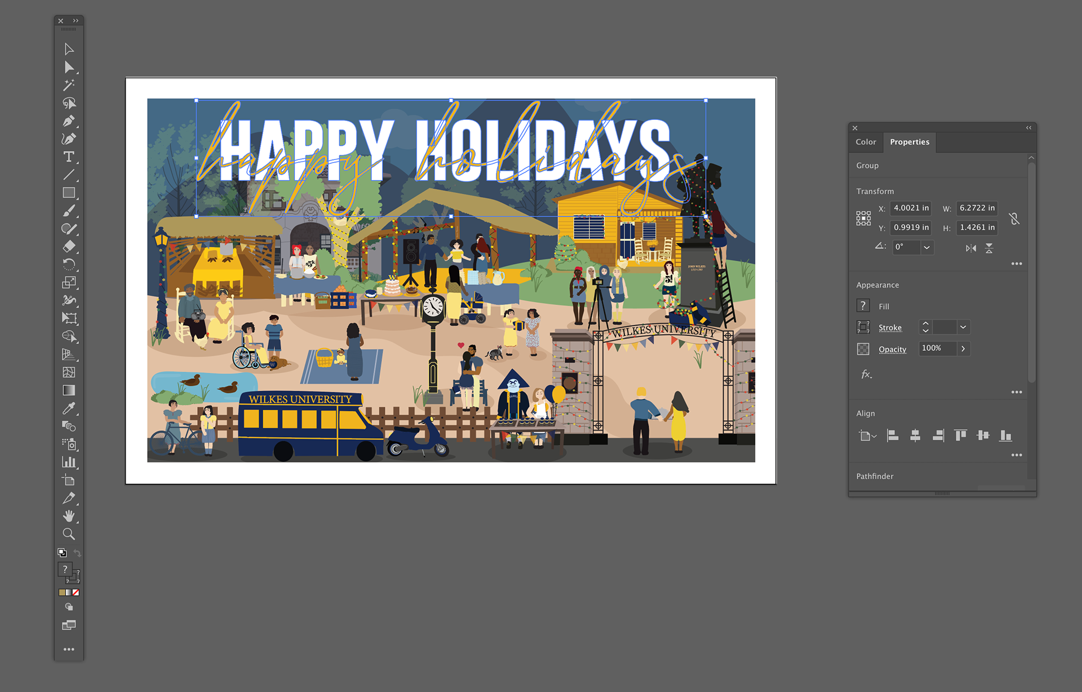Expand the Opacity slider arrow
The image size is (1082, 692).
963,349
